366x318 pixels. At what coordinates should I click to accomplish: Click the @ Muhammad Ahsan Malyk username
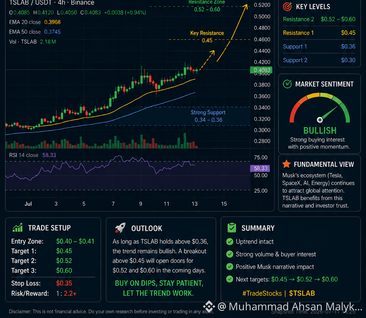pos(290,307)
